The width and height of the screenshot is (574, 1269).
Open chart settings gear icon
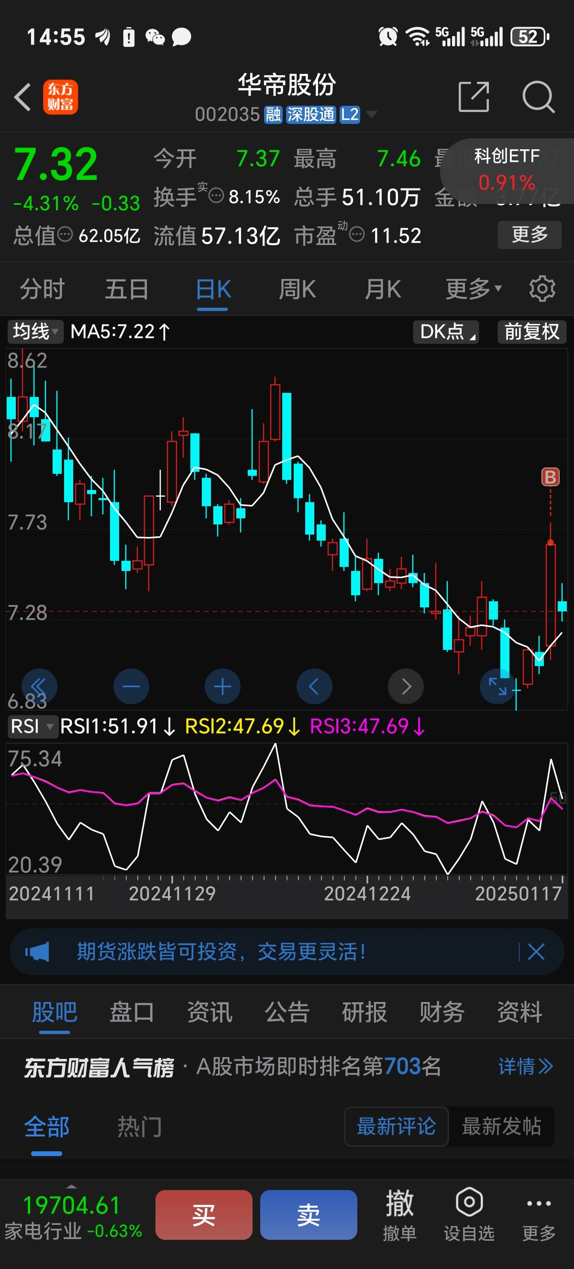(x=542, y=289)
